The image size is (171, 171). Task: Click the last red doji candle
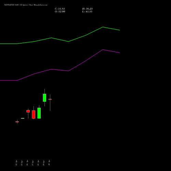point(50,99)
